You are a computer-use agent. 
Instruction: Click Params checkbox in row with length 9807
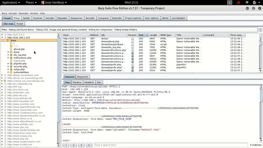click(x=132, y=56)
